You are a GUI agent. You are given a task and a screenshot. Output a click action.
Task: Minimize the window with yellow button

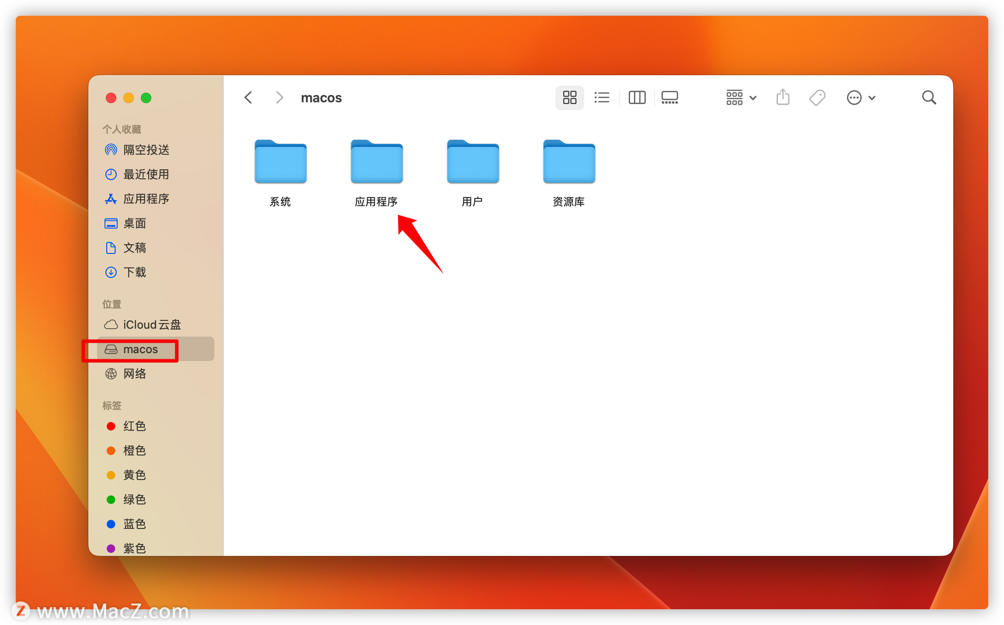129,98
